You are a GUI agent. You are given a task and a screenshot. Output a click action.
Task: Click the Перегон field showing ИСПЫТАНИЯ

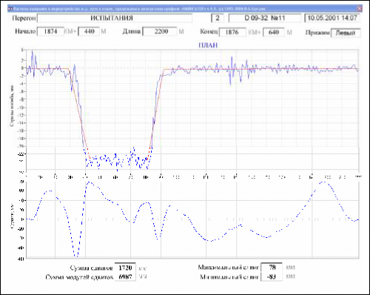115,18
